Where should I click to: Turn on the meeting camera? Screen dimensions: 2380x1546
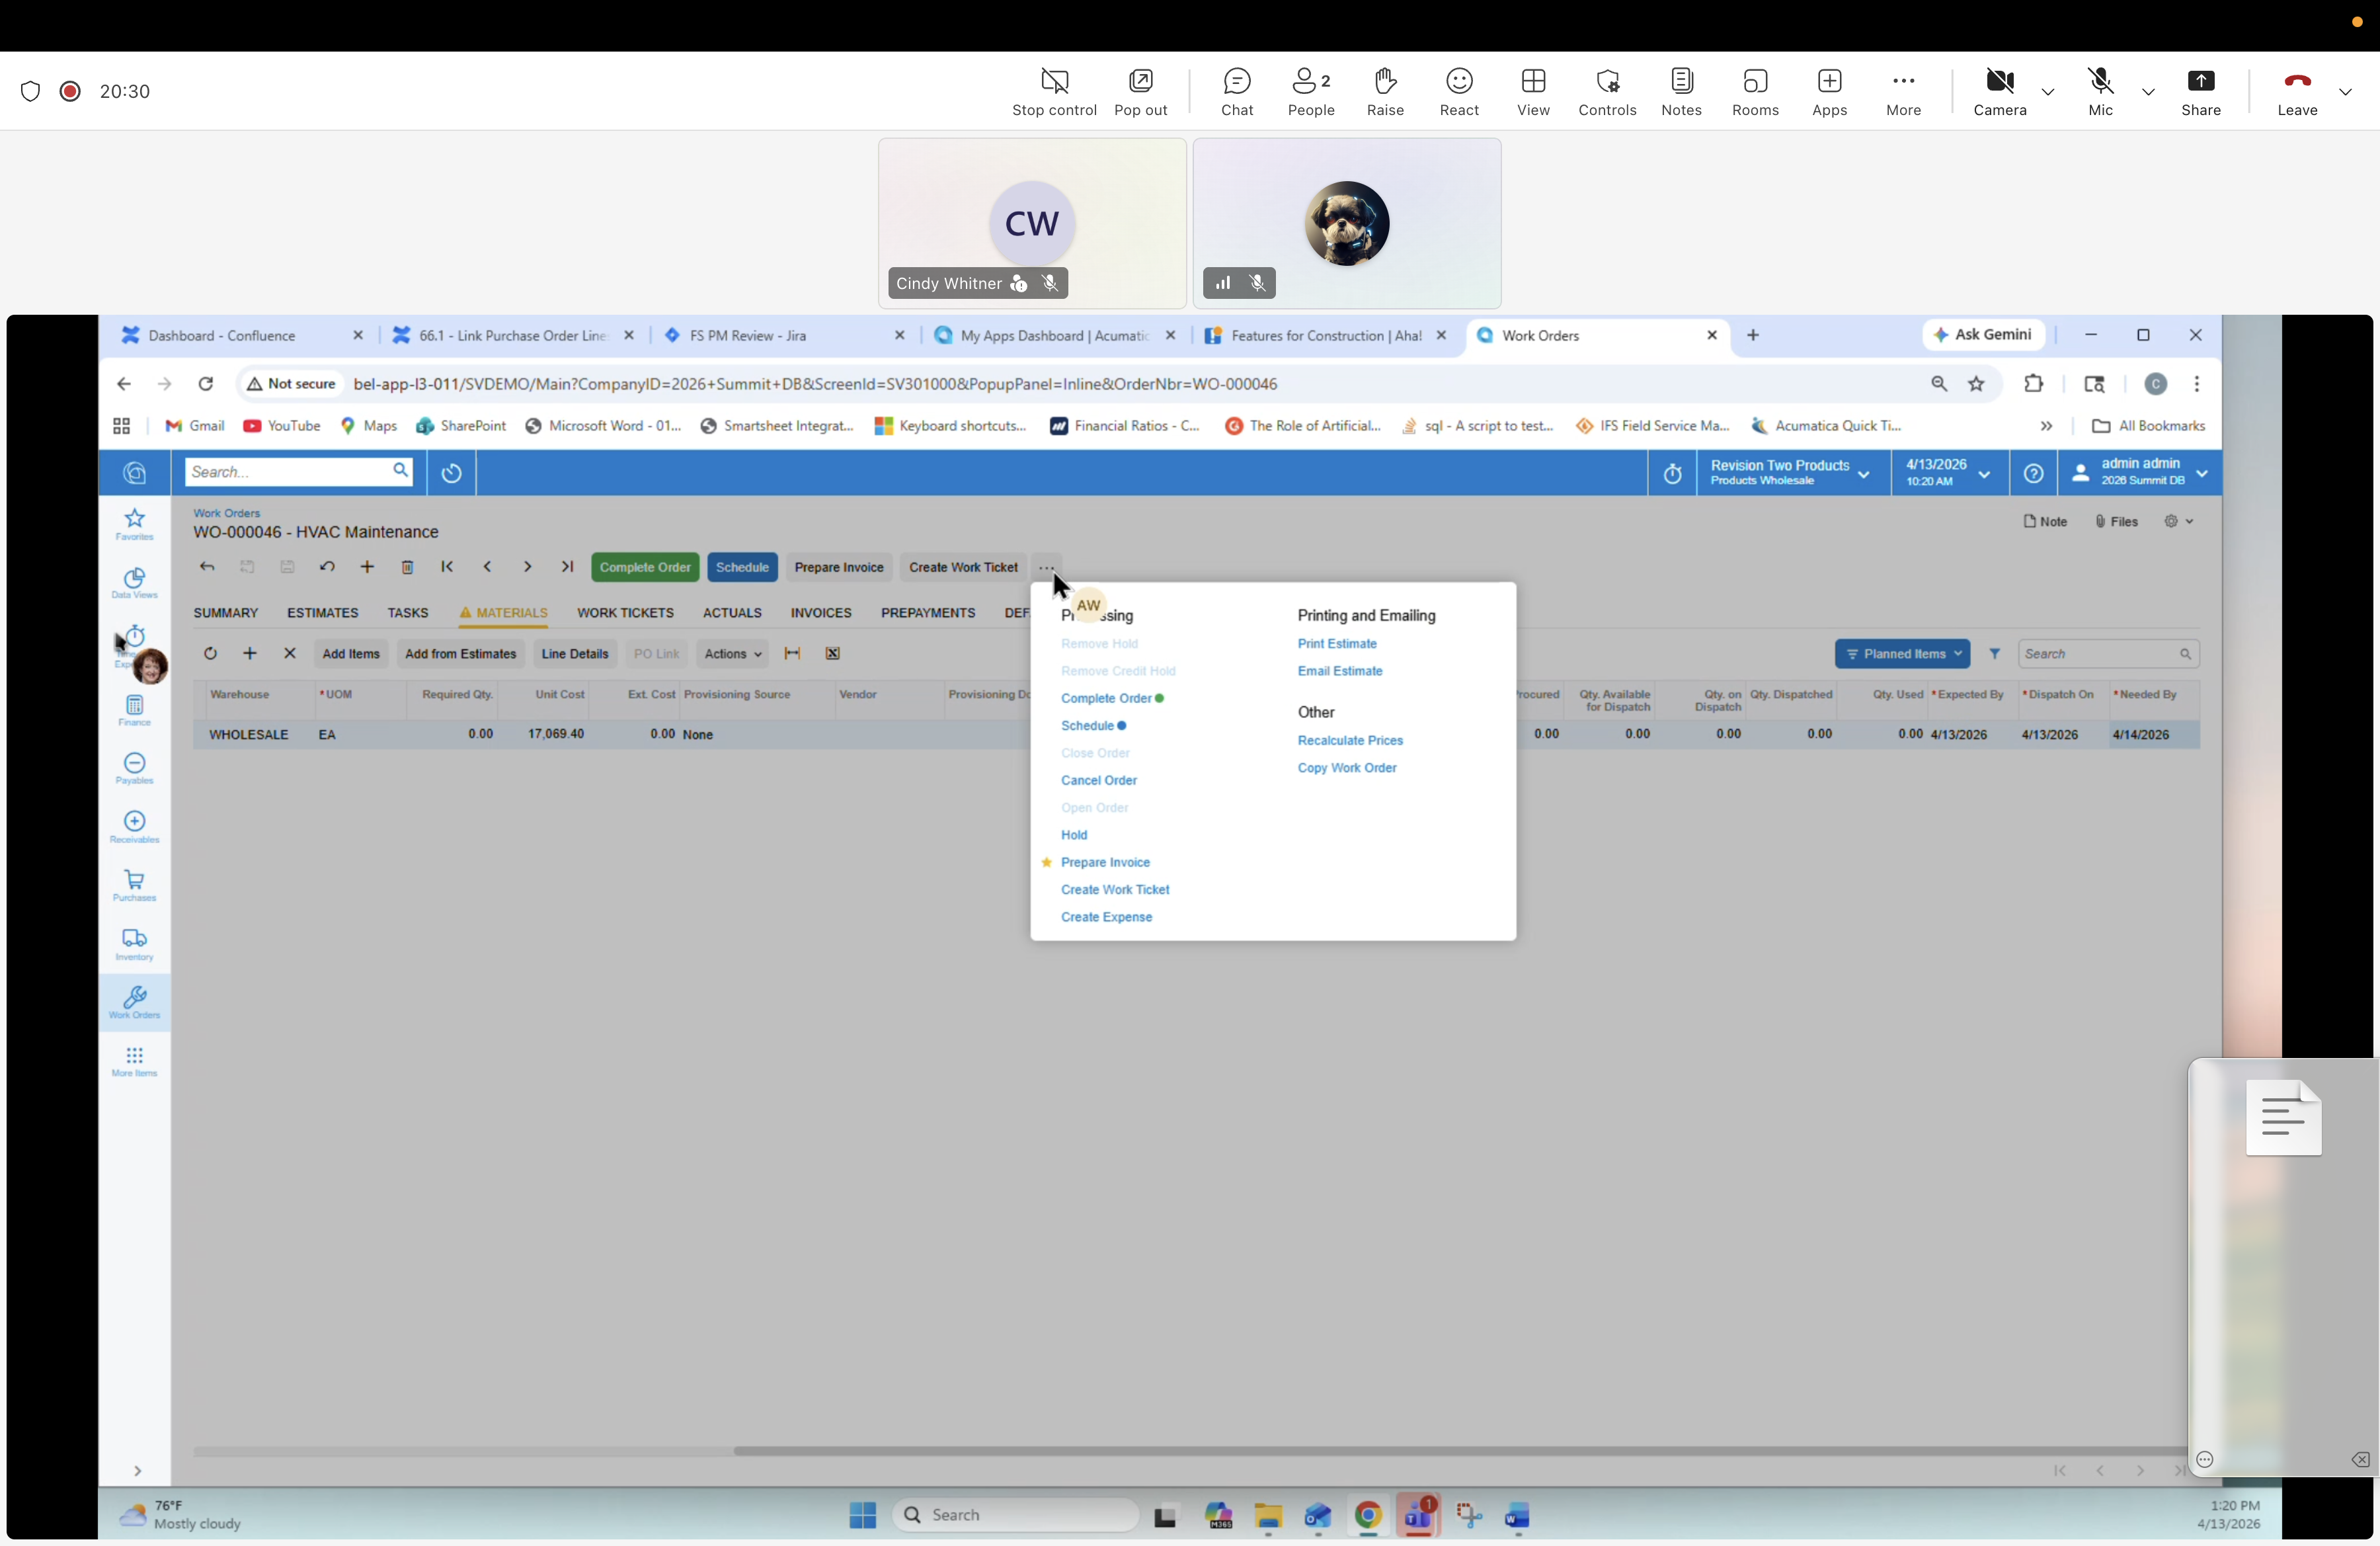point(1999,91)
